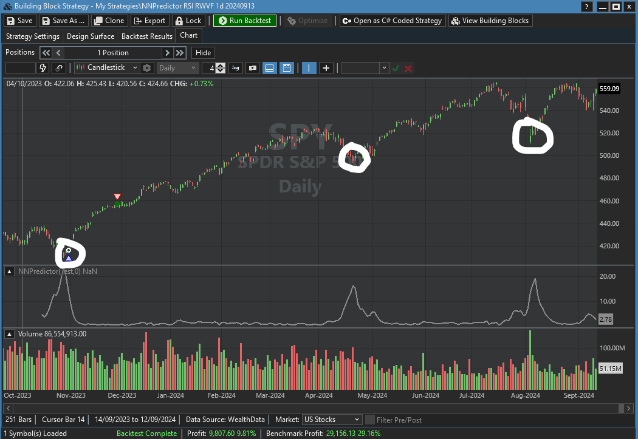Open the Design Surface tab
The width and height of the screenshot is (638, 439).
[x=91, y=36]
